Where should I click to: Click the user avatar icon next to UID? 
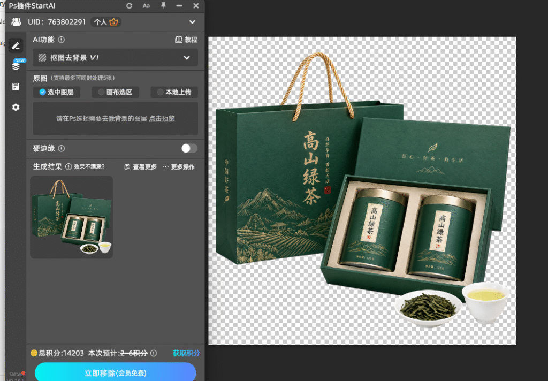pyautogui.click(x=16, y=22)
